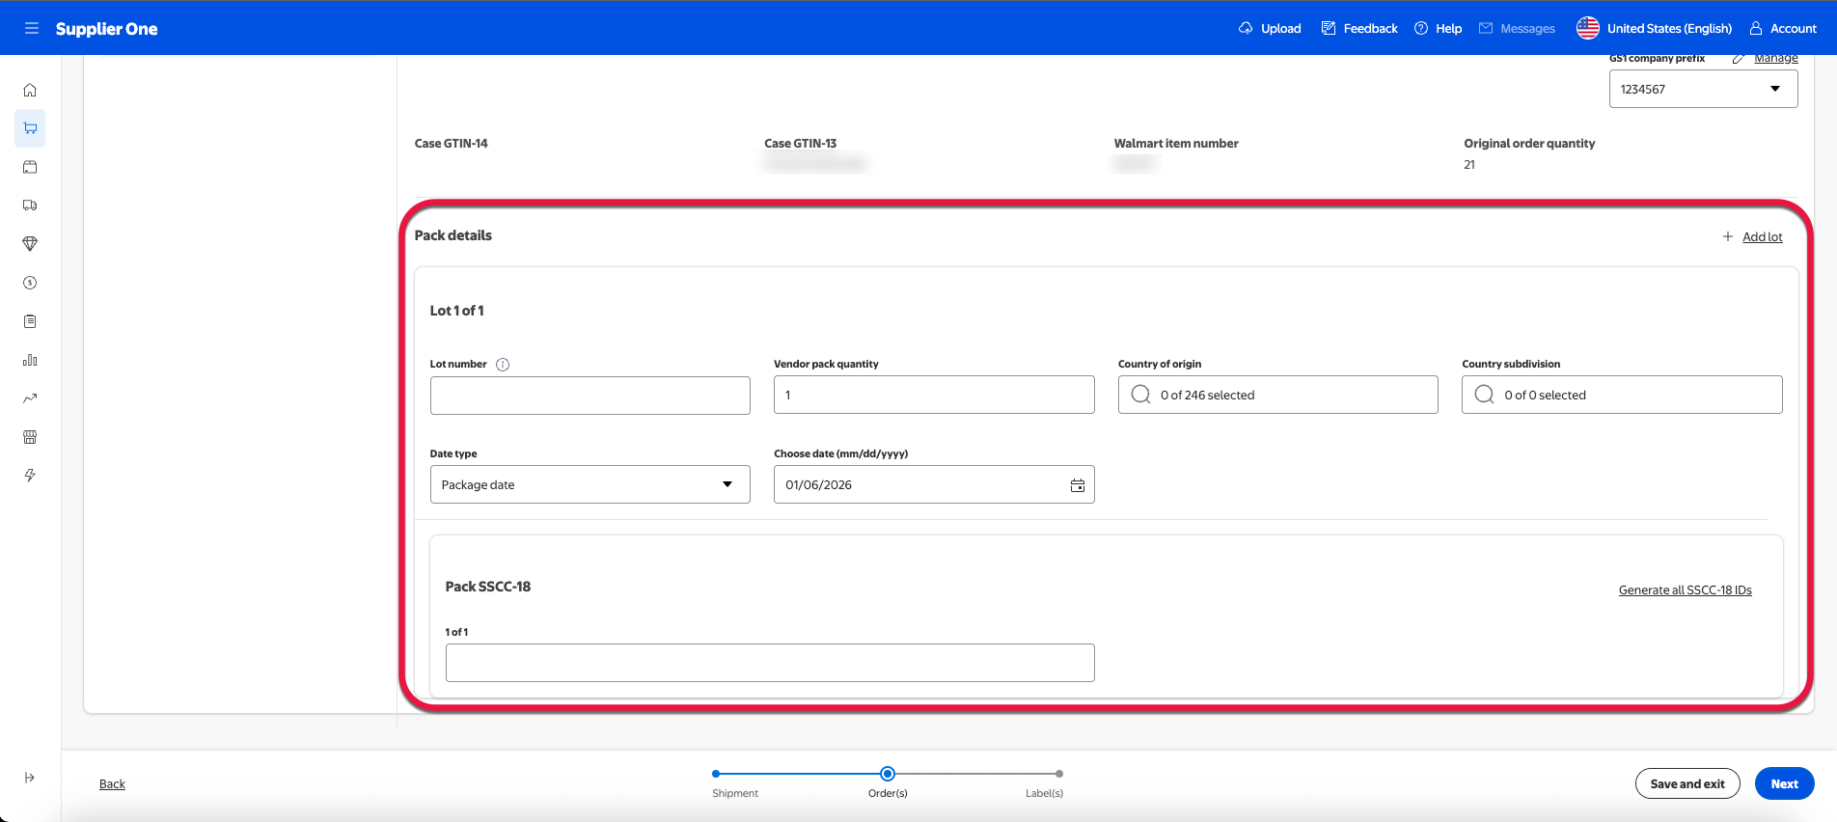Click the Next button
Image resolution: width=1837 pixels, height=822 pixels.
coord(1783,783)
